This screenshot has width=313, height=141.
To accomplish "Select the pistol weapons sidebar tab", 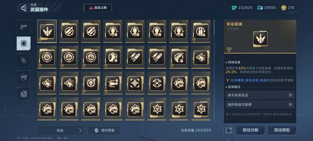I will [x=23, y=27].
